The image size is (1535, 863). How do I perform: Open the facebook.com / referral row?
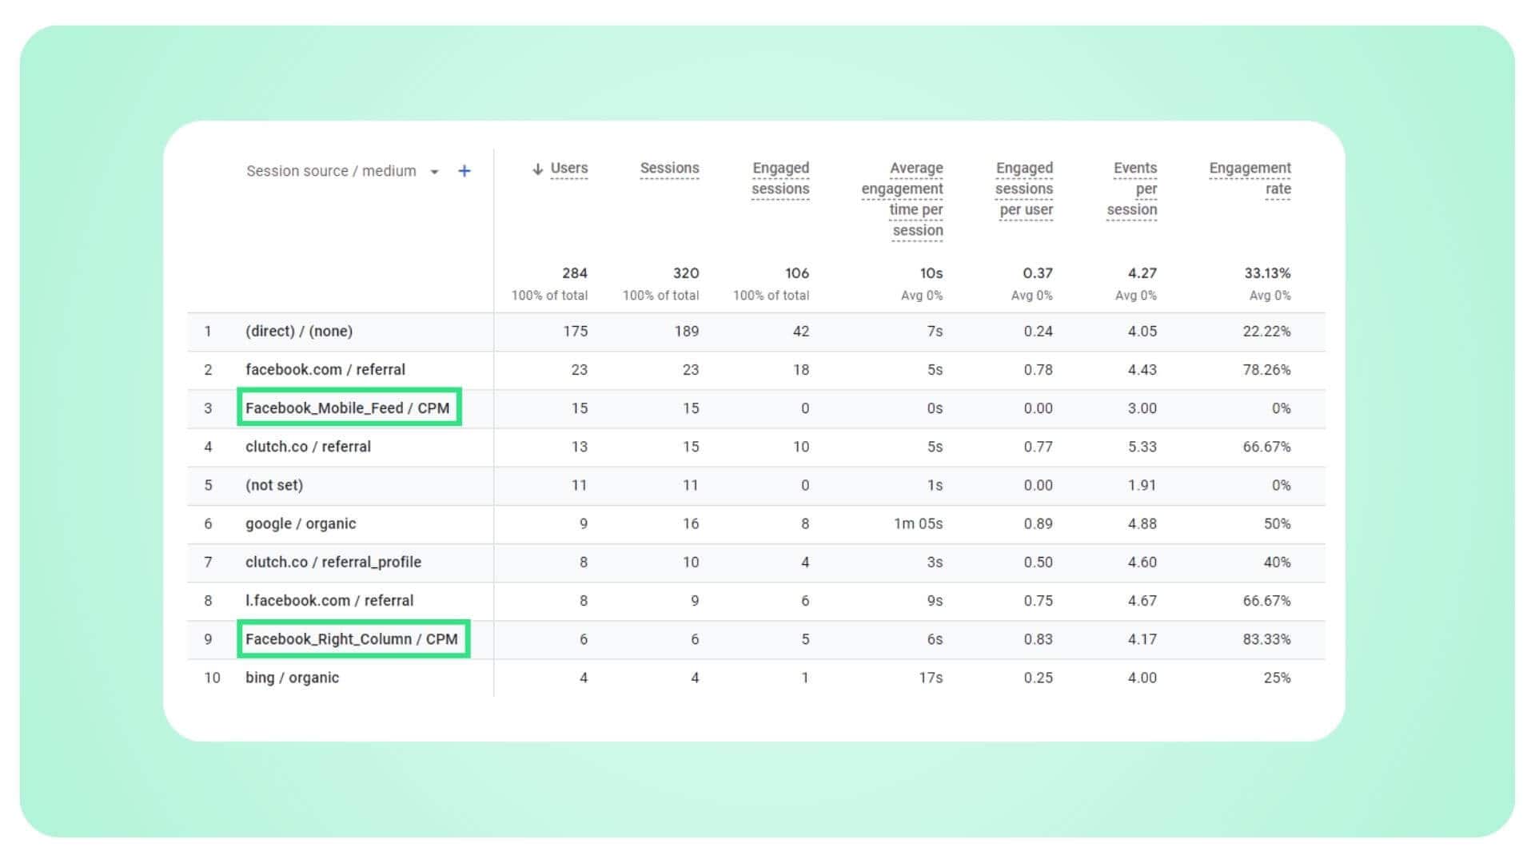[x=326, y=369]
